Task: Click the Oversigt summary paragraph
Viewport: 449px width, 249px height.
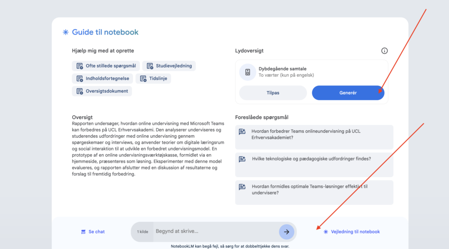Action: pos(148,149)
